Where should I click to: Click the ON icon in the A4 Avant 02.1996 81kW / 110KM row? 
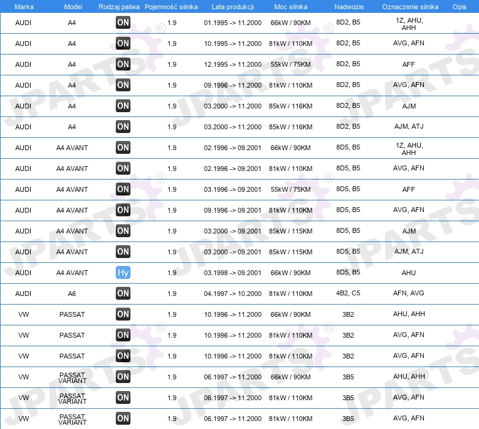(123, 168)
